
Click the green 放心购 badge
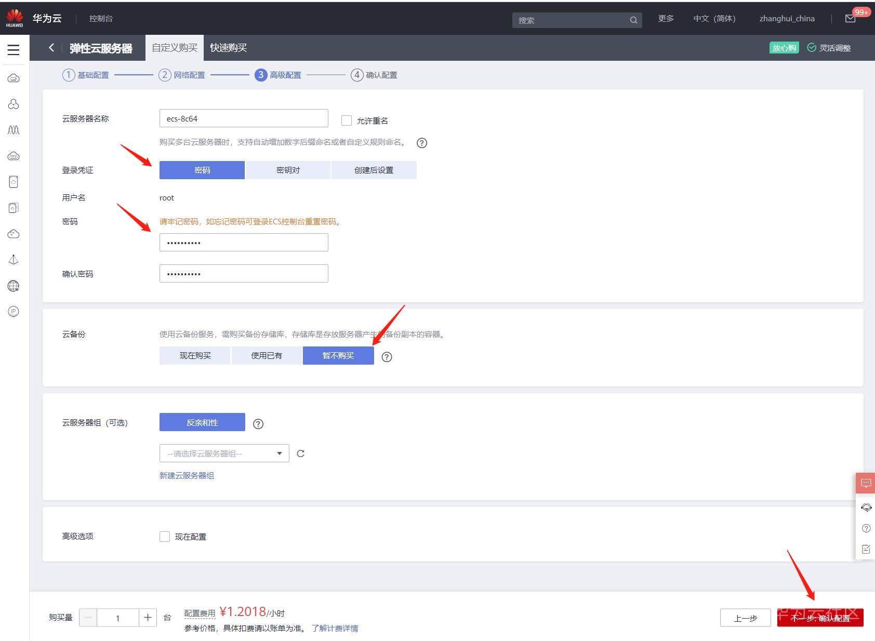[784, 48]
